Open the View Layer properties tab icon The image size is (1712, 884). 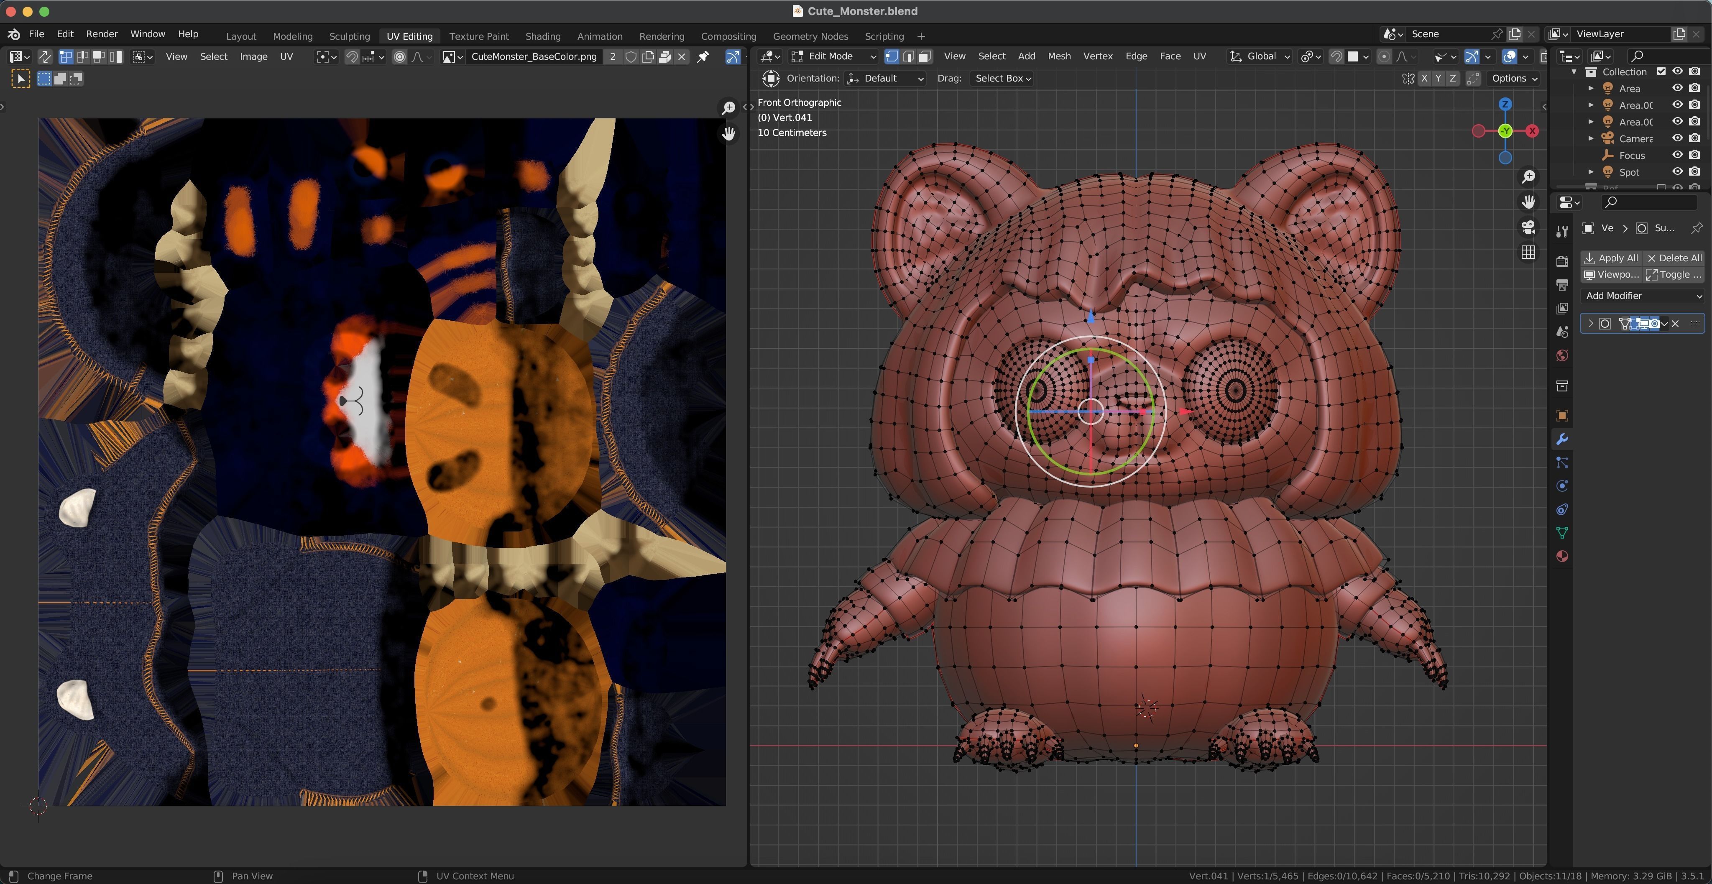coord(1562,309)
